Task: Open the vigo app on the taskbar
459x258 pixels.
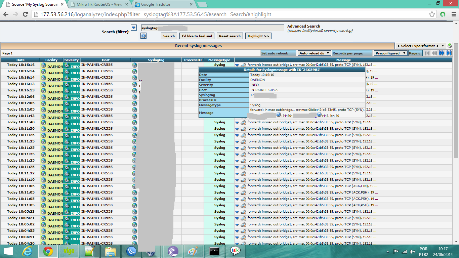Action: tap(69, 251)
